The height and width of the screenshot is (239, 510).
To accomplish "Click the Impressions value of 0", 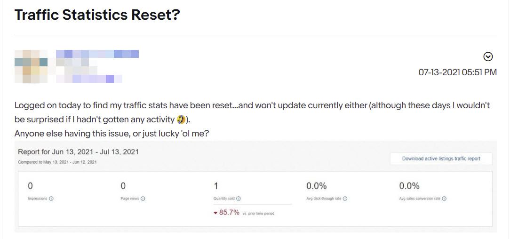I will pyautogui.click(x=30, y=186).
